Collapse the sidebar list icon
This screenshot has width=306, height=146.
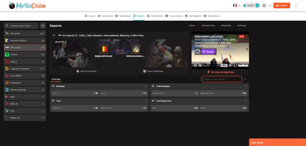pyautogui.click(x=43, y=26)
